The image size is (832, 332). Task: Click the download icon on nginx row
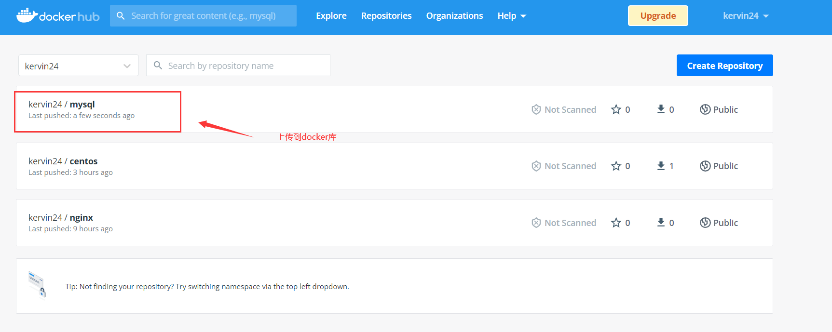pos(661,223)
